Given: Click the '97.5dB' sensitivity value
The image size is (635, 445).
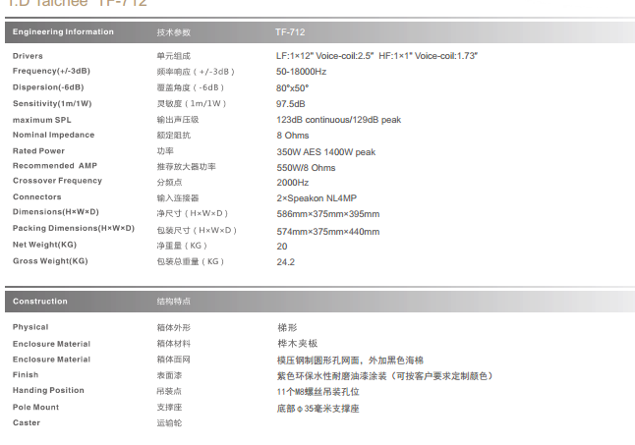Looking at the screenshot, I should (291, 104).
